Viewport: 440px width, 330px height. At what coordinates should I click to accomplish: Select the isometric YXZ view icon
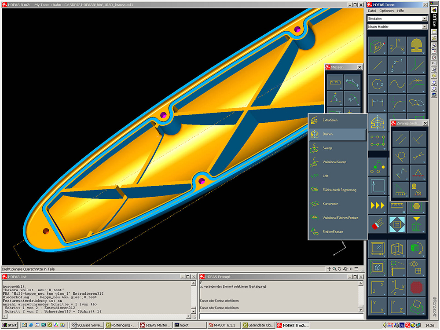pos(397,287)
